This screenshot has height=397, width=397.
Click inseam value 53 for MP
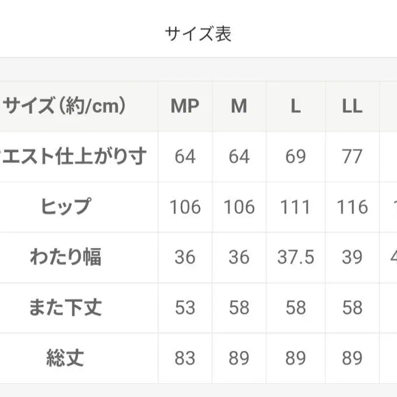[x=185, y=308]
